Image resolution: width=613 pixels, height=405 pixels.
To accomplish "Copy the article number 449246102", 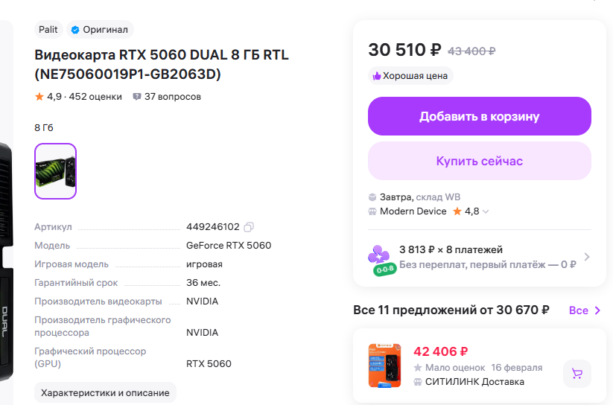I will tap(249, 227).
